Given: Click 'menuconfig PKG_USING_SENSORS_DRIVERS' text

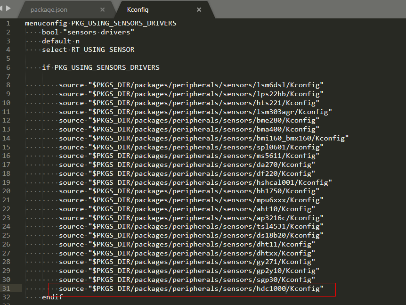Looking at the screenshot, I should pos(100,23).
